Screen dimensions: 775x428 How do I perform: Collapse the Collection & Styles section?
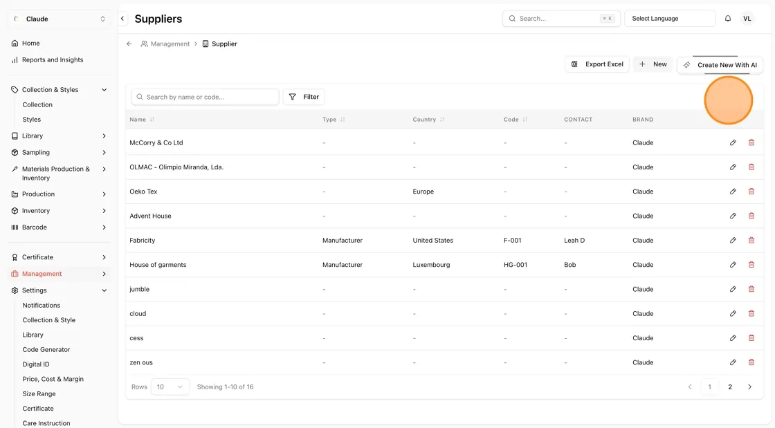(59, 90)
